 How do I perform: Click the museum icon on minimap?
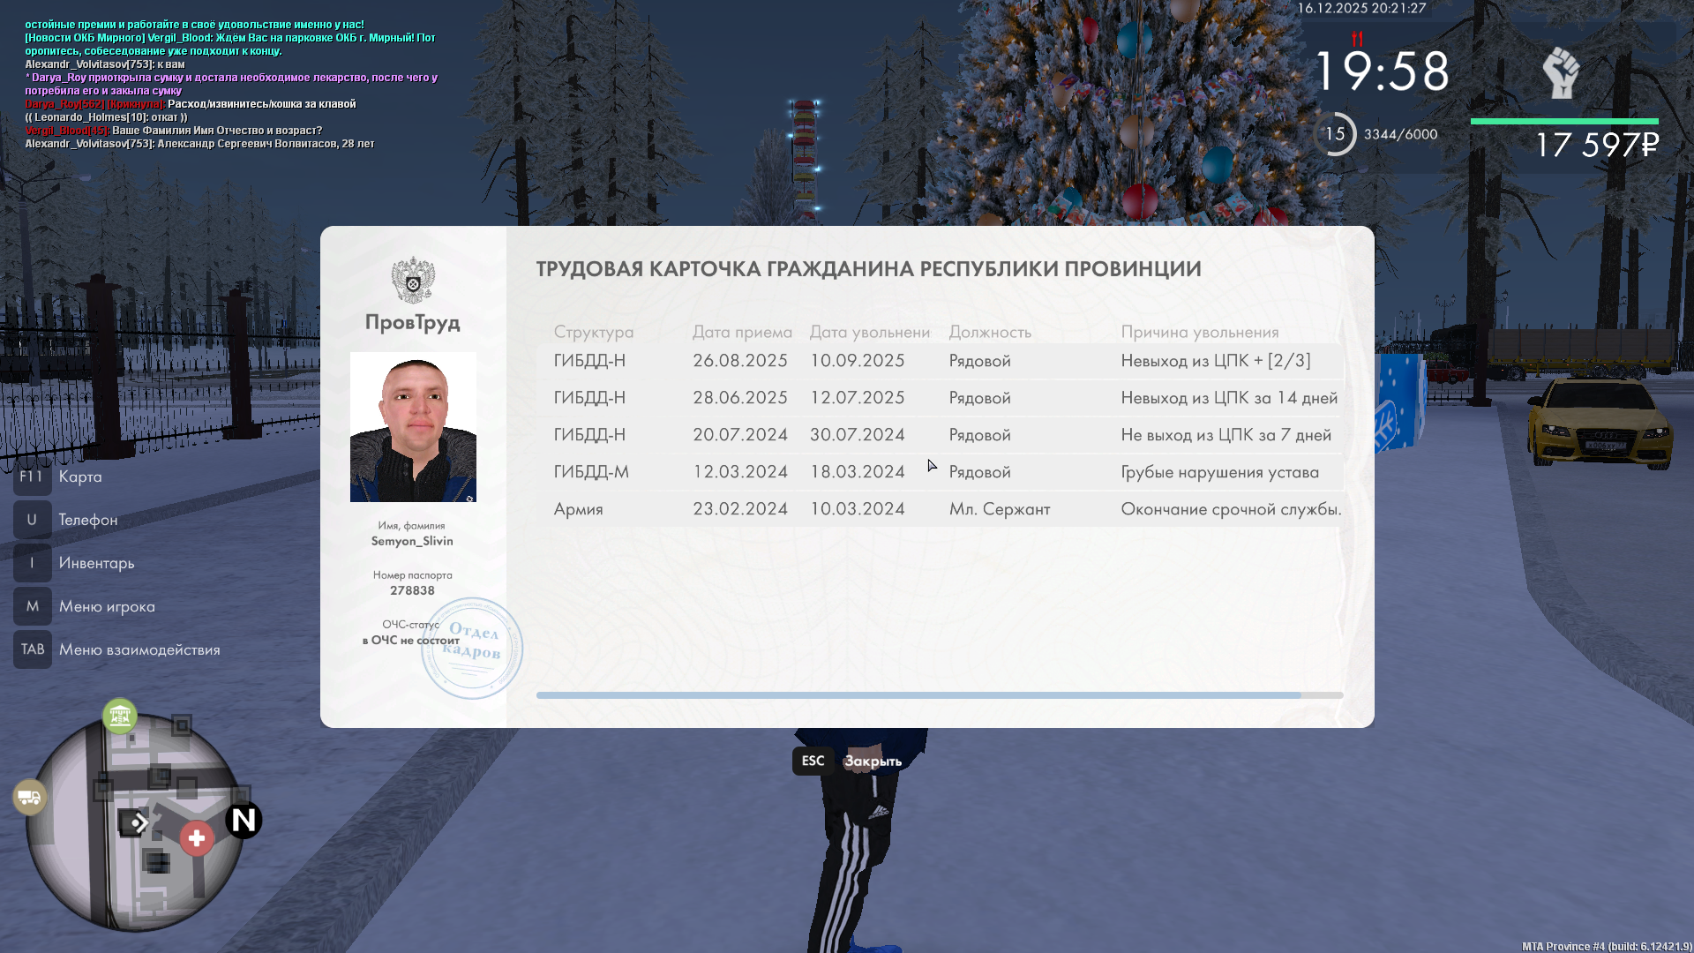coord(119,716)
